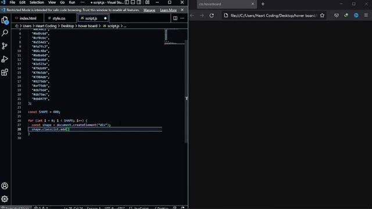Click the Manage link in Restricted Mode banner

(x=149, y=10)
